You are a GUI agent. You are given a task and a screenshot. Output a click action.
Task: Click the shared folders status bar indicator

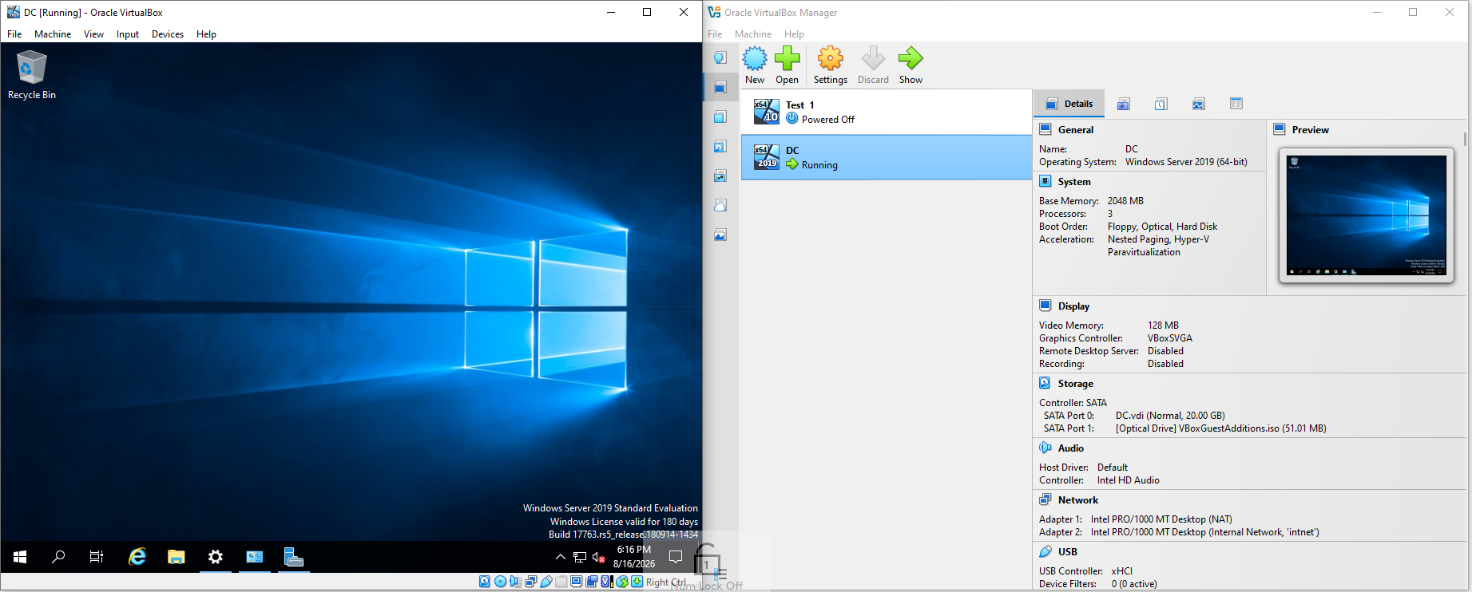[561, 582]
